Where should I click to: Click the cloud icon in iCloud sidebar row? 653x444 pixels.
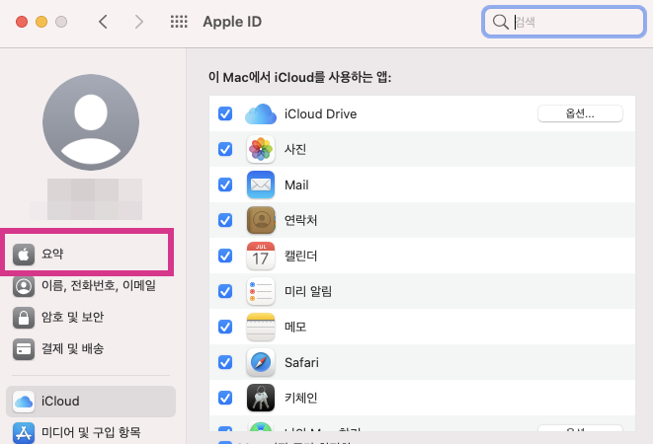tap(24, 402)
